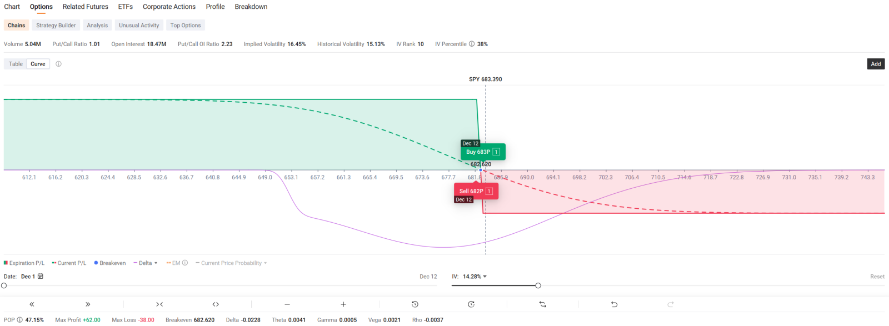Open the date calendar picker icon
Image resolution: width=889 pixels, height=326 pixels.
[41, 277]
